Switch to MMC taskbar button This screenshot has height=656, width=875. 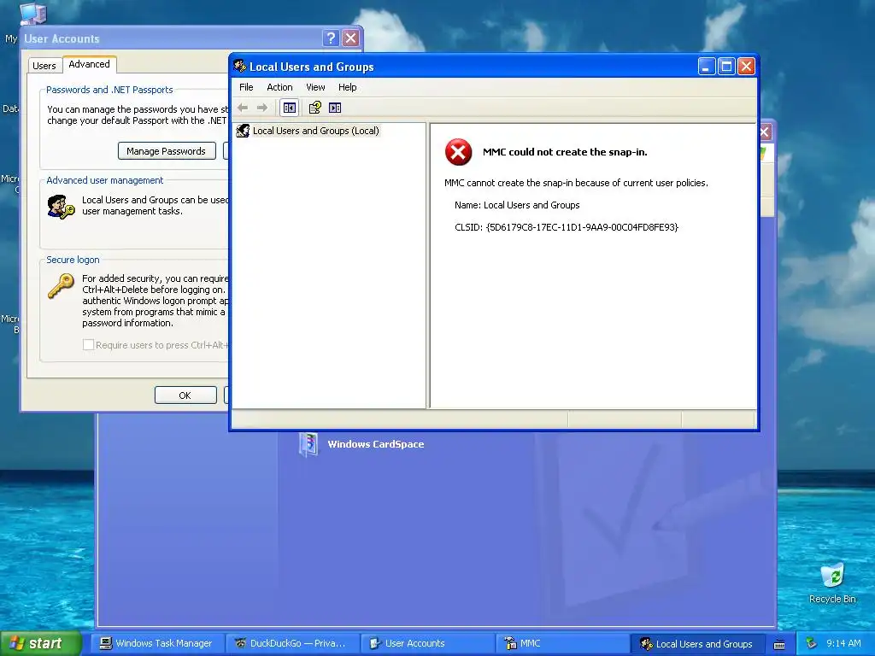click(x=562, y=643)
